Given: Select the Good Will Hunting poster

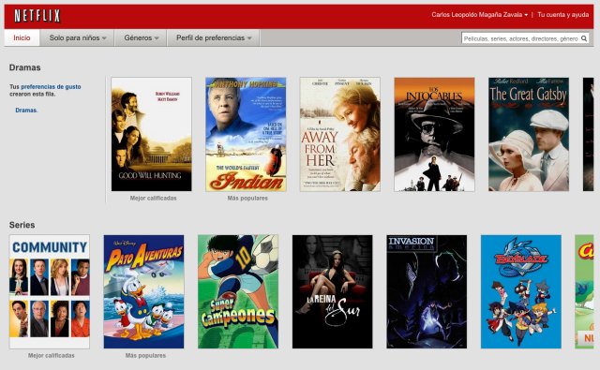Looking at the screenshot, I should coord(152,134).
